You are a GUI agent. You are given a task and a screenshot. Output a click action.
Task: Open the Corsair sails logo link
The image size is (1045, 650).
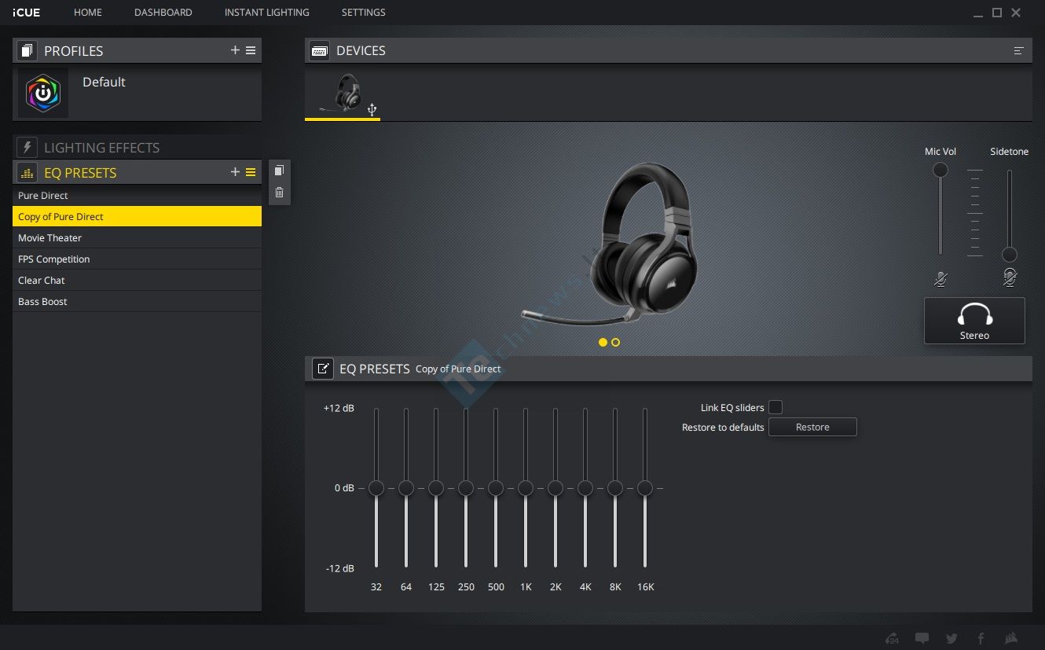coord(1011,638)
